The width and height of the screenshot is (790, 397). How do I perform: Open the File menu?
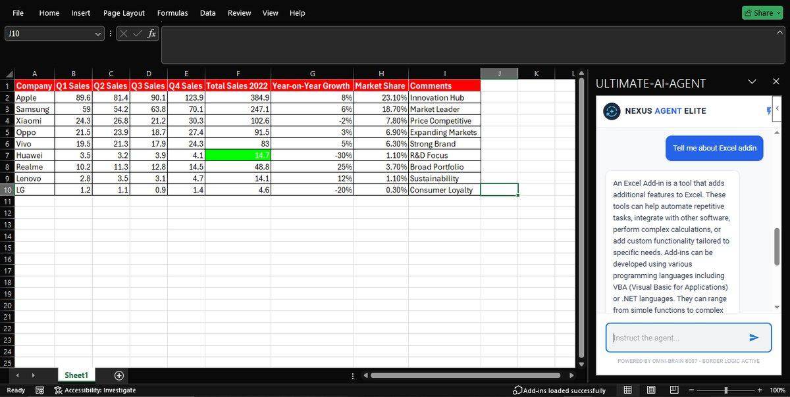pos(18,13)
